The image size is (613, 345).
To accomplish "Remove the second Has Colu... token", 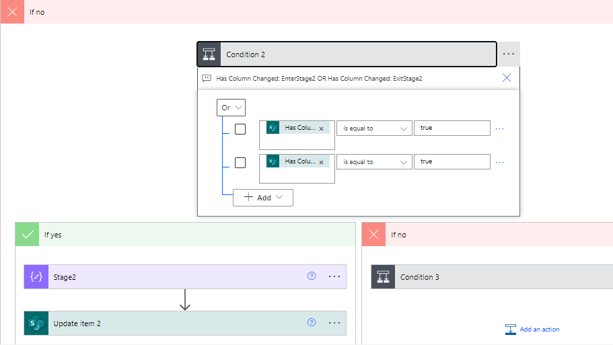I will pos(322,162).
